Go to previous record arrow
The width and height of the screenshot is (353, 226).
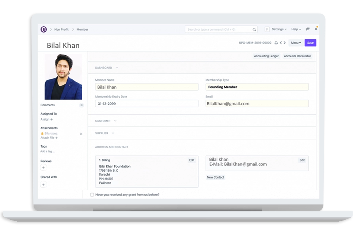(281, 42)
